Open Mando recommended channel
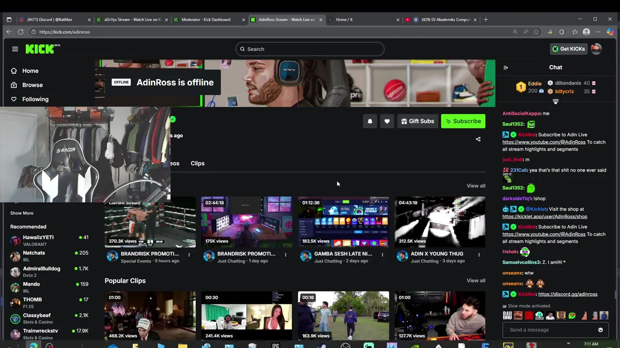 (x=49, y=287)
